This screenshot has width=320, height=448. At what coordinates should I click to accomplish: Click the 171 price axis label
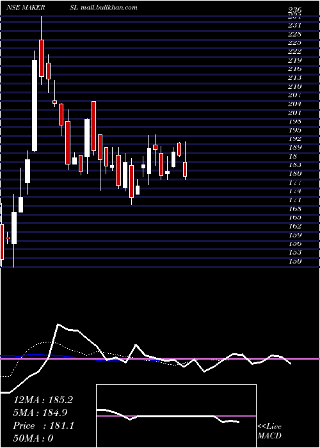295,200
